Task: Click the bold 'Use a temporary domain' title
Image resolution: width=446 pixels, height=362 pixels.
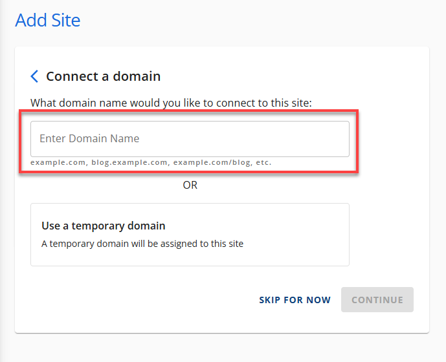Action: 104,226
